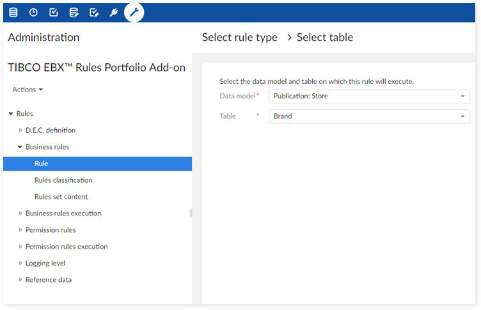The height and width of the screenshot is (310, 481).
Task: Select the Rules root label
Action: click(24, 113)
